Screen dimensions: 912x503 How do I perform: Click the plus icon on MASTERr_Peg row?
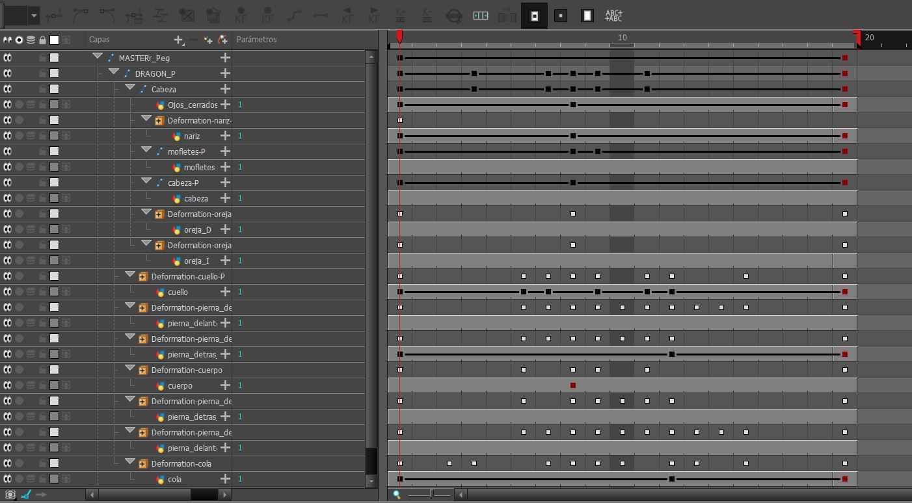pyautogui.click(x=225, y=58)
